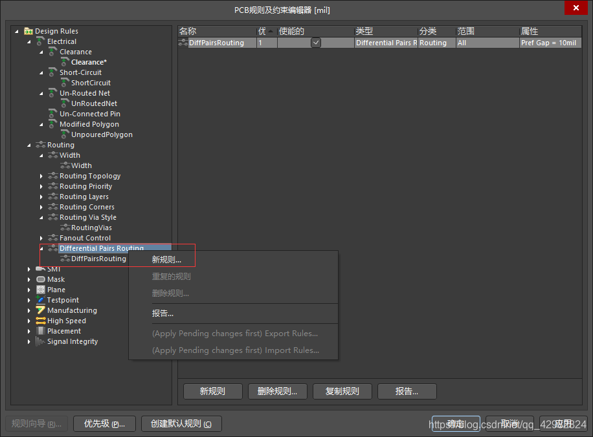Viewport: 593px width, 437px height.
Task: Click the 删除规则... button below table
Action: (x=277, y=391)
